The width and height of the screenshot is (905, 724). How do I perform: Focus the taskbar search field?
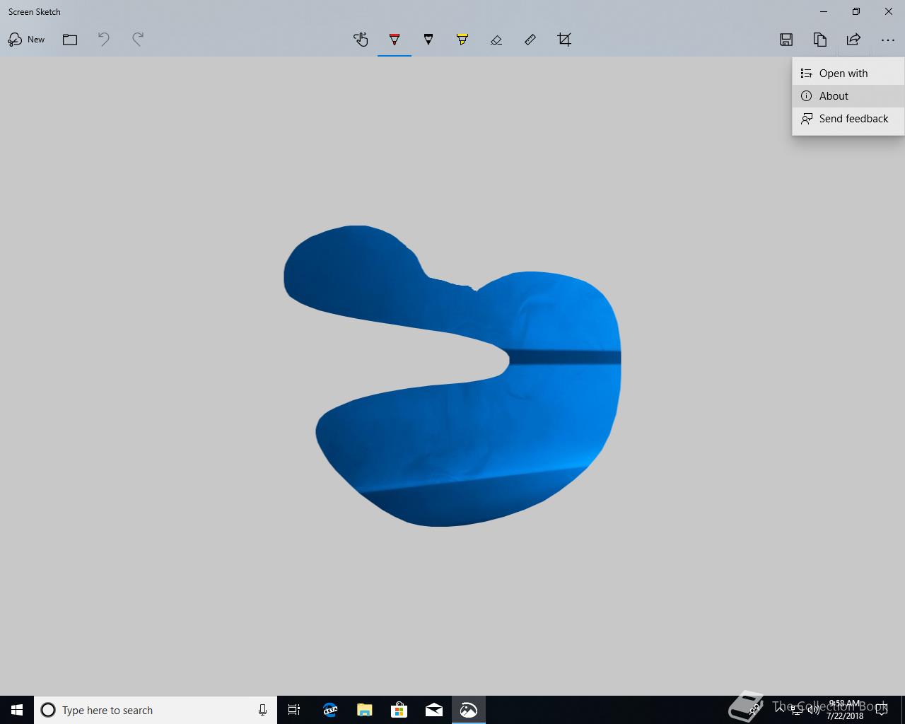coord(156,710)
